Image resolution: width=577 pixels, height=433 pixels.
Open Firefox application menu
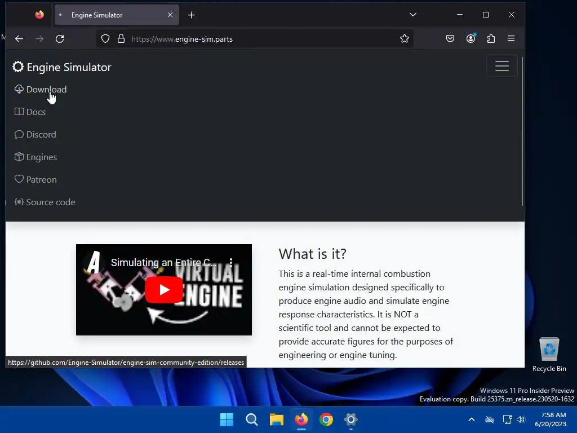point(511,38)
